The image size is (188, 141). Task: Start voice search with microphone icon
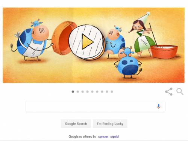point(159,106)
